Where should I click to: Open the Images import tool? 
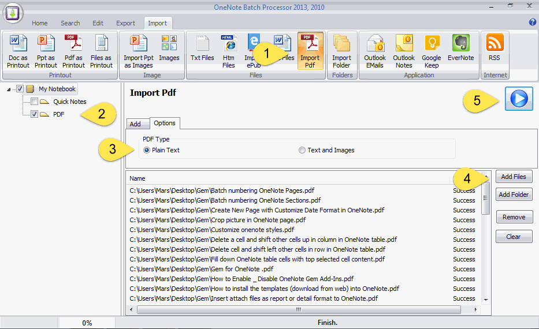(x=169, y=48)
